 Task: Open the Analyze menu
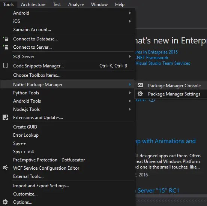click(x=76, y=4)
